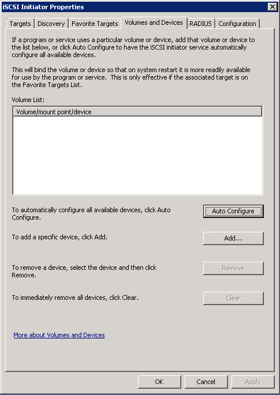Click the Volumes and Devices tab

(x=154, y=22)
